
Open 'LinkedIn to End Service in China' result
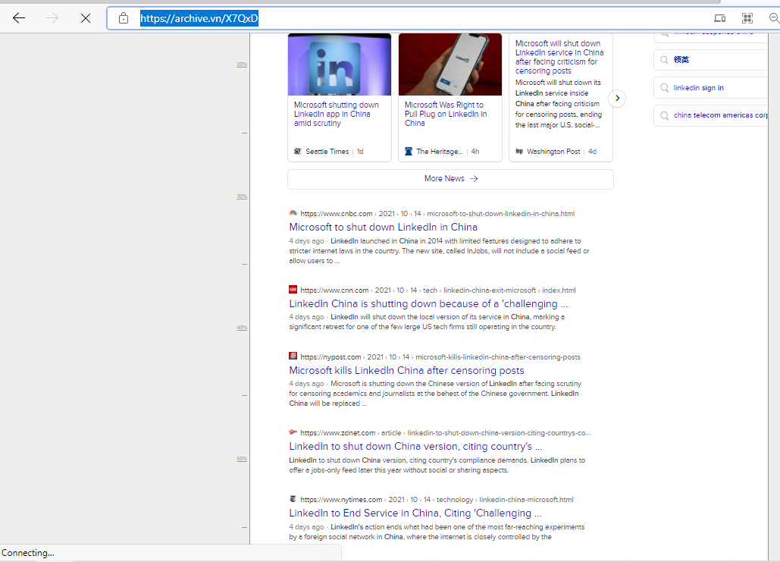pos(415,513)
